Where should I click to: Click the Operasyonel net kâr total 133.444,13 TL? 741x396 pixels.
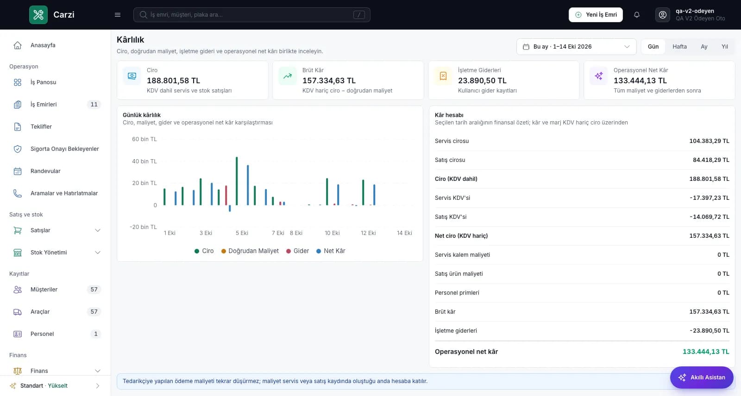(706, 352)
